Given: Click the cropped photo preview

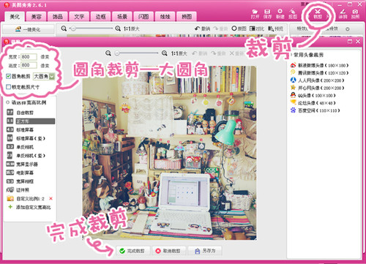Looking at the screenshot, I should pos(169,153).
